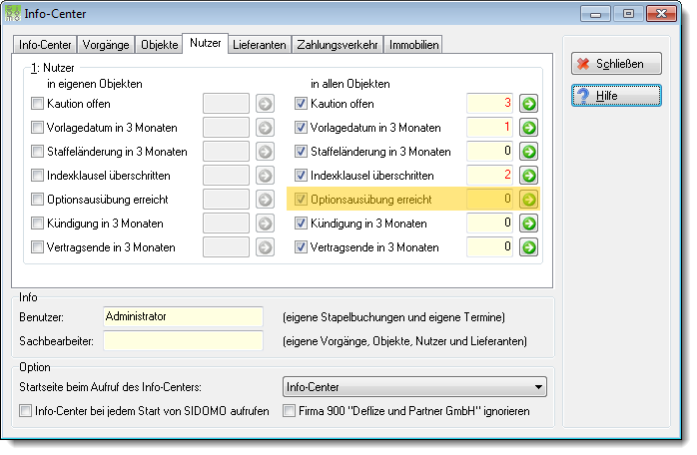Click the Schließen button
The image size is (697, 455).
(616, 64)
